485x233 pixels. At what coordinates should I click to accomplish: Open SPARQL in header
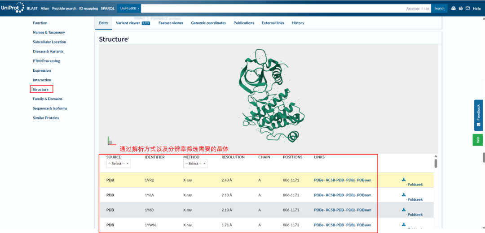pos(107,9)
